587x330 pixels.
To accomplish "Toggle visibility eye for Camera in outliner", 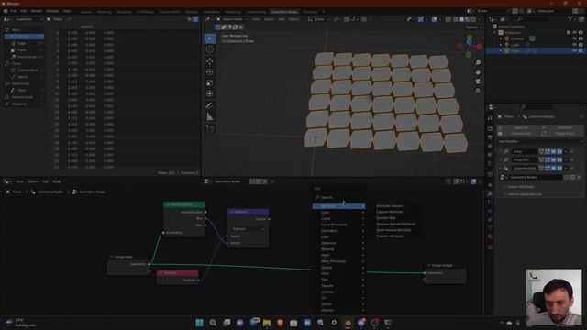I will [575, 38].
